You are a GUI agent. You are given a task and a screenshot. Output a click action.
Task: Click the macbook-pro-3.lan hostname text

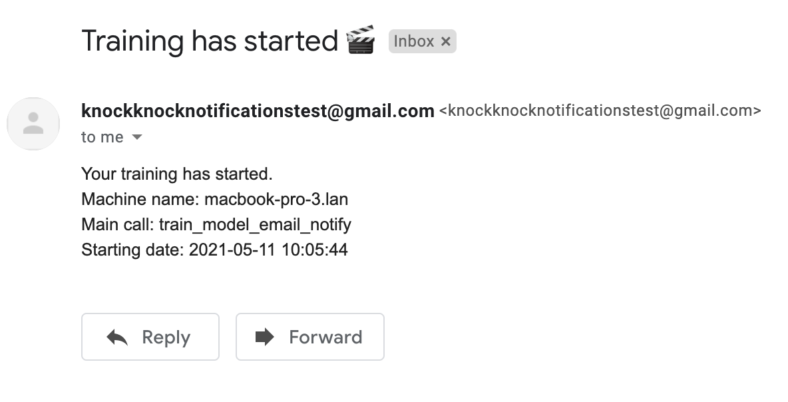point(276,200)
